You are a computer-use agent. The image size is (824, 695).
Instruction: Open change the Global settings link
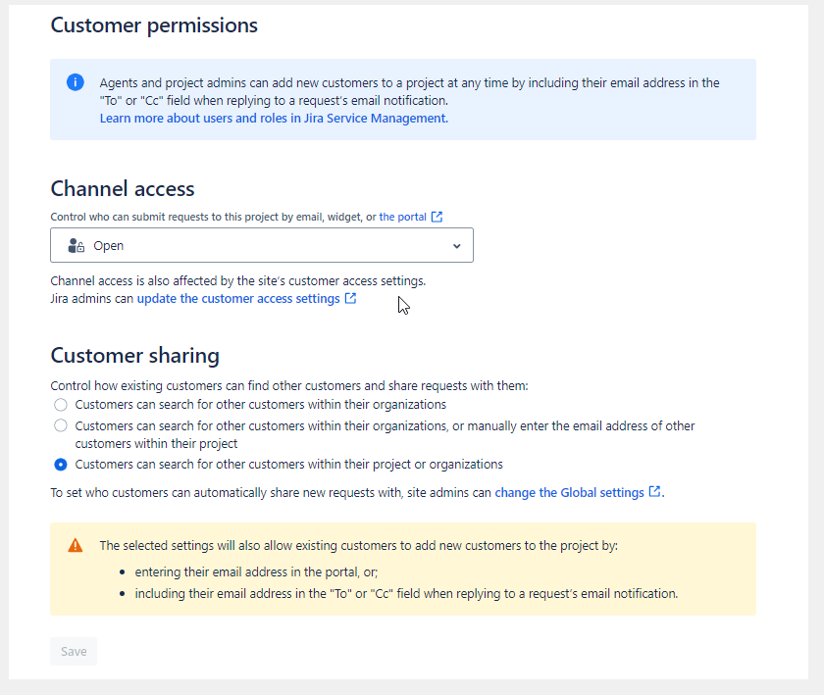click(x=569, y=493)
